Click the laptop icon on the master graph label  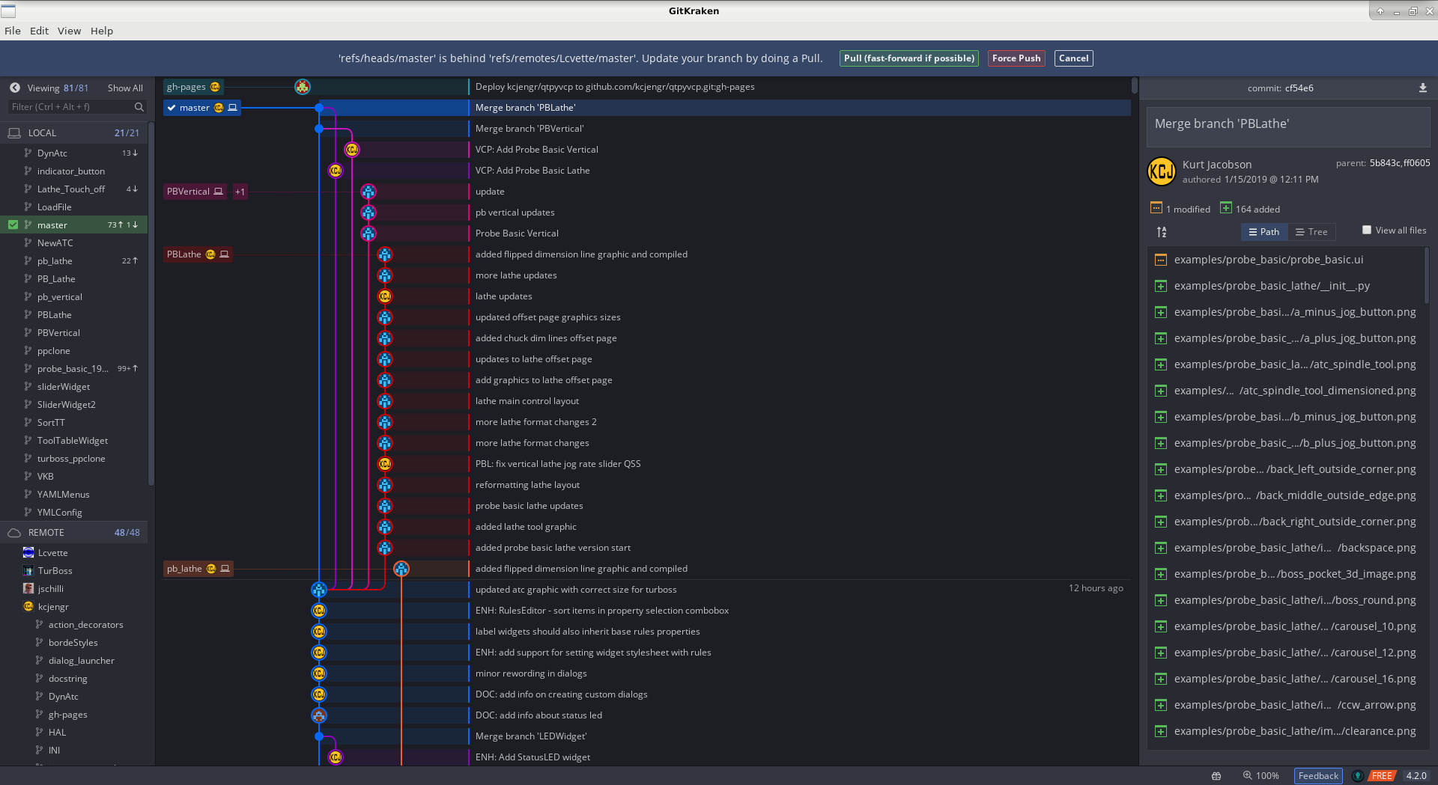233,108
